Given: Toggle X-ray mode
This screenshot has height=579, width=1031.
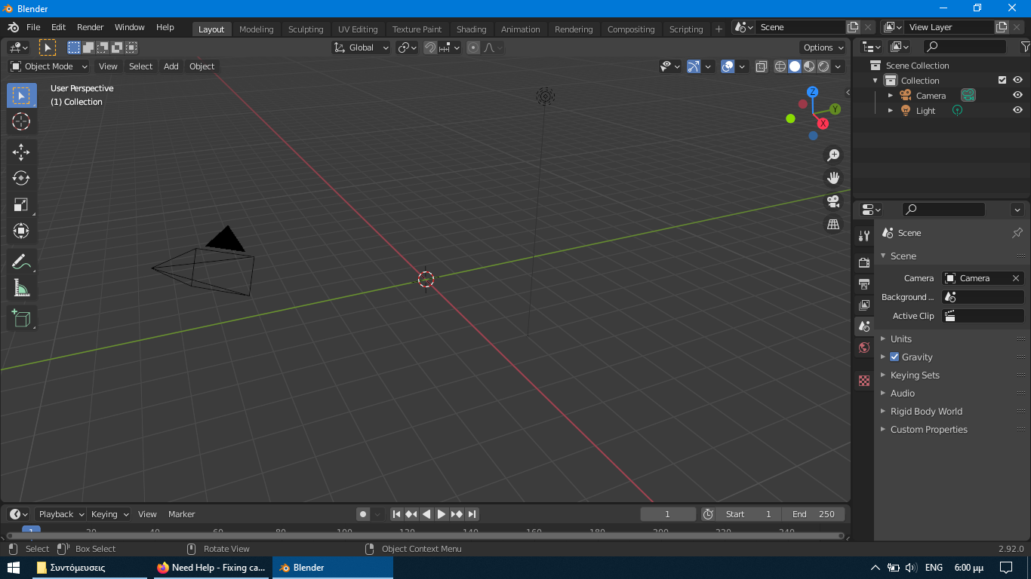Looking at the screenshot, I should [x=761, y=66].
